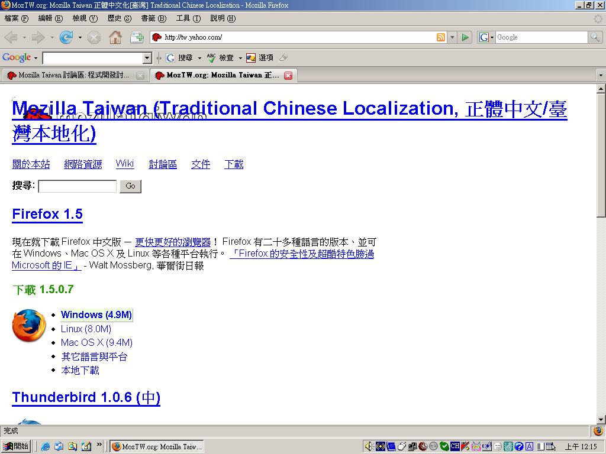Image resolution: width=606 pixels, height=454 pixels.
Task: Click the Go button next to 搜尋
Action: [130, 186]
